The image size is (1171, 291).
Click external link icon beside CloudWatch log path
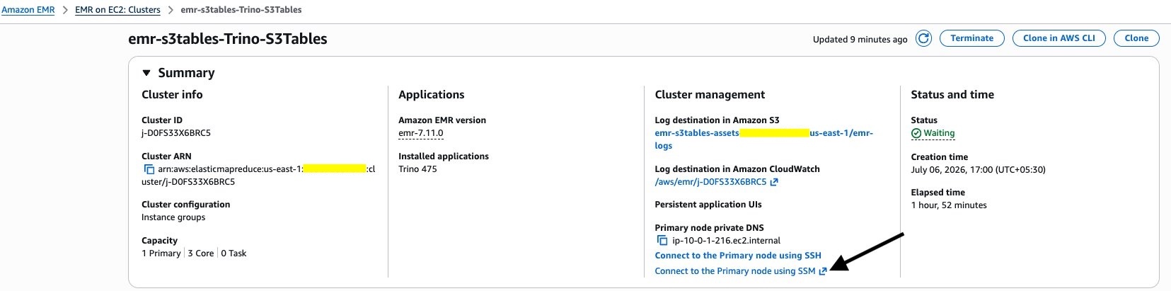click(774, 182)
